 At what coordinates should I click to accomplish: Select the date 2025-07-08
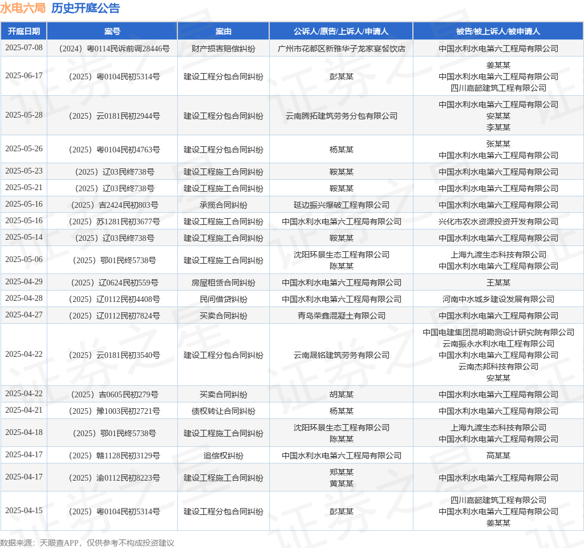(24, 48)
